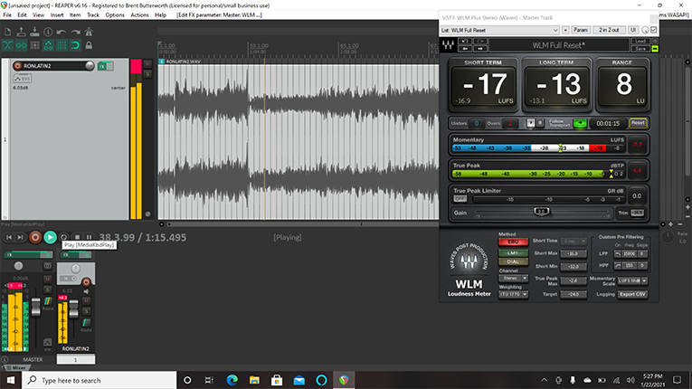
Task: Click the Target value field
Action: [x=574, y=294]
